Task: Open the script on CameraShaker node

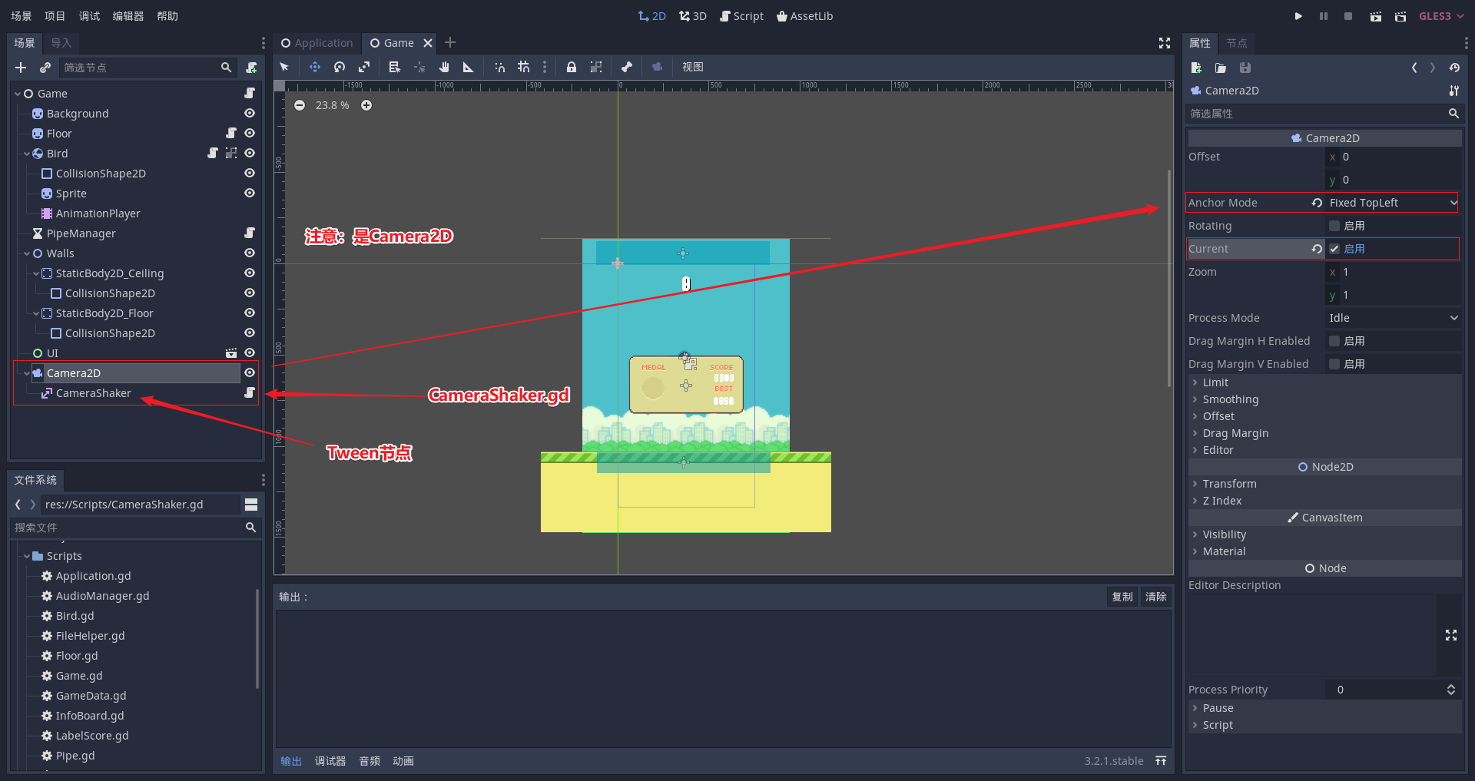Action: [x=250, y=392]
